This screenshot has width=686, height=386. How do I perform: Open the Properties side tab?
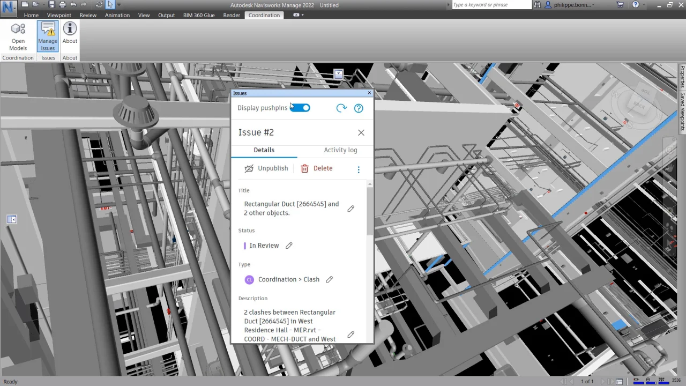(x=682, y=77)
